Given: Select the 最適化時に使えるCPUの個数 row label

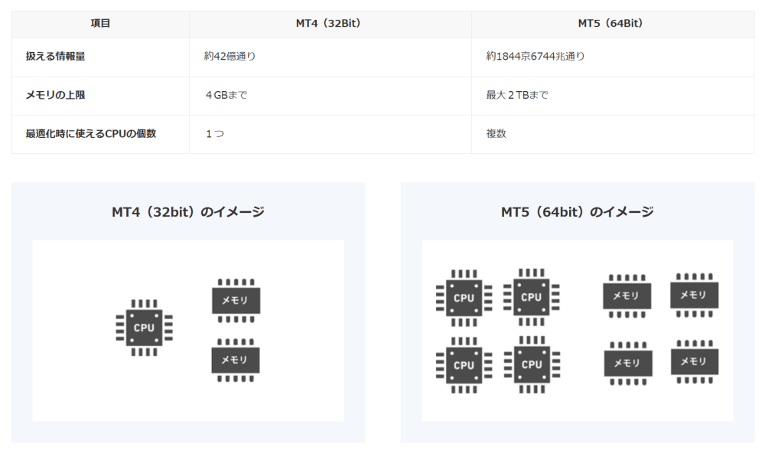Looking at the screenshot, I should coord(91,133).
